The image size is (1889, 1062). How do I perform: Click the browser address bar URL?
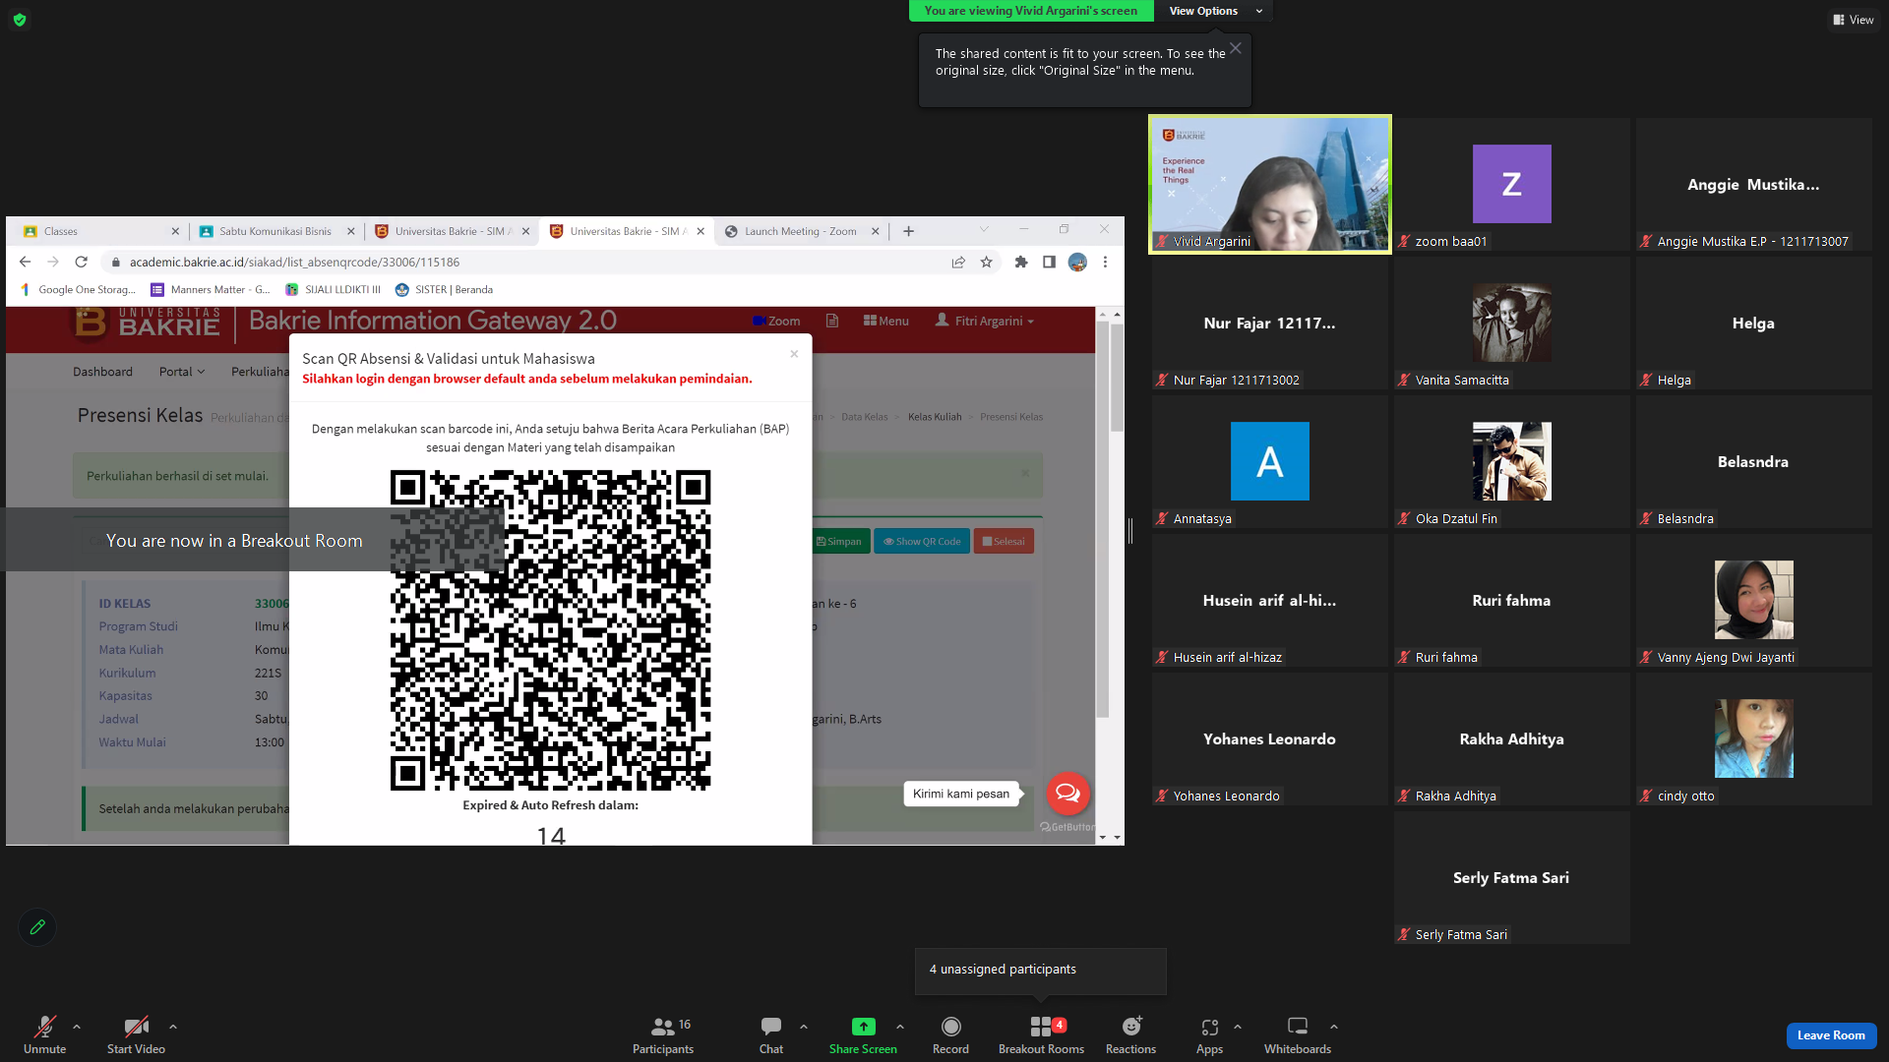pyautogui.click(x=294, y=263)
